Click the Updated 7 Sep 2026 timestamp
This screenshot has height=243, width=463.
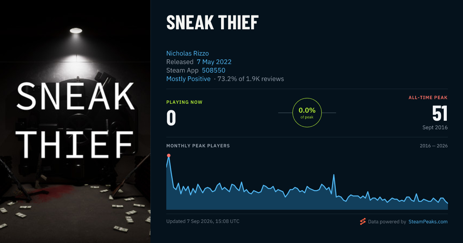pyautogui.click(x=203, y=221)
